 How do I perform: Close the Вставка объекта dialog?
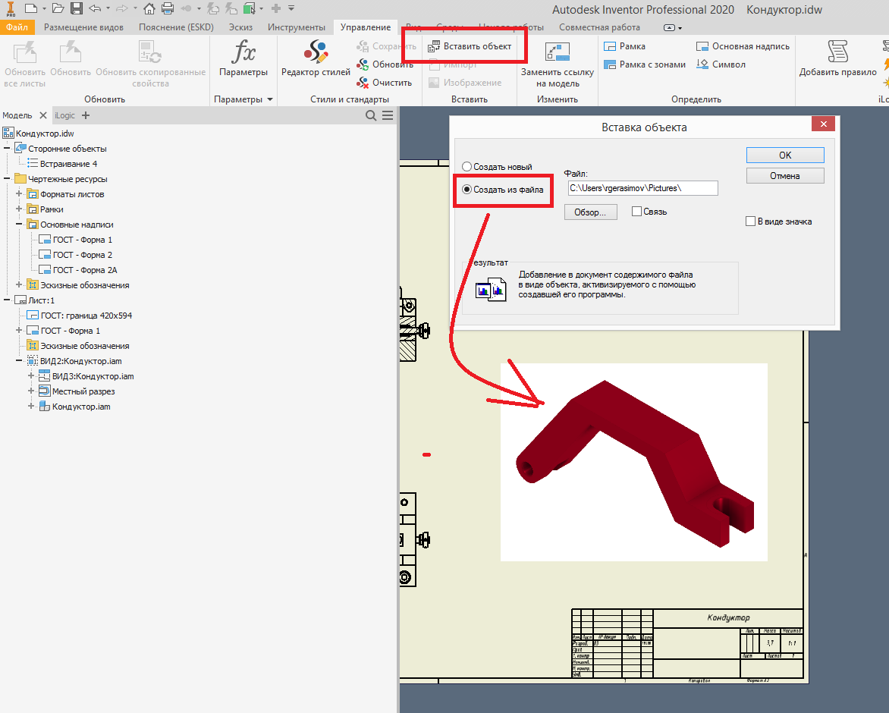[x=823, y=124]
